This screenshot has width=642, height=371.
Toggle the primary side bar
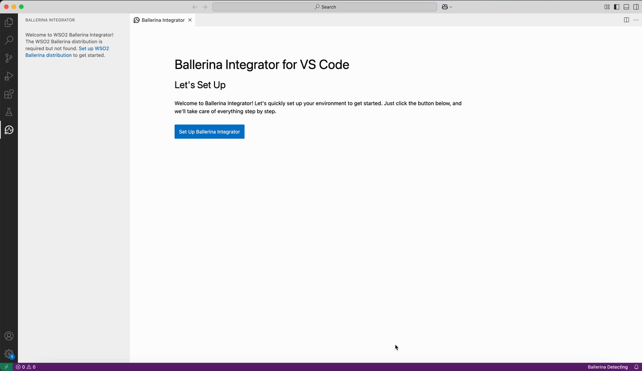pos(616,7)
